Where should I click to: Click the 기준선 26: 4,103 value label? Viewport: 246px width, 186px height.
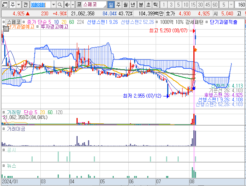click(226, 90)
